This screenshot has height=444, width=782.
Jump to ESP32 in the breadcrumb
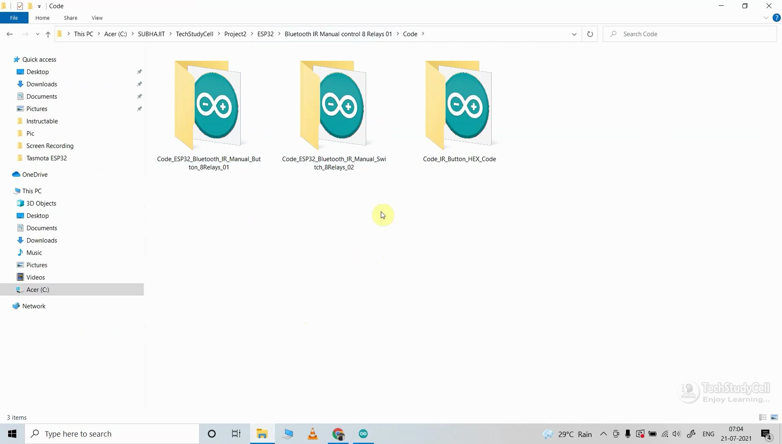(265, 34)
